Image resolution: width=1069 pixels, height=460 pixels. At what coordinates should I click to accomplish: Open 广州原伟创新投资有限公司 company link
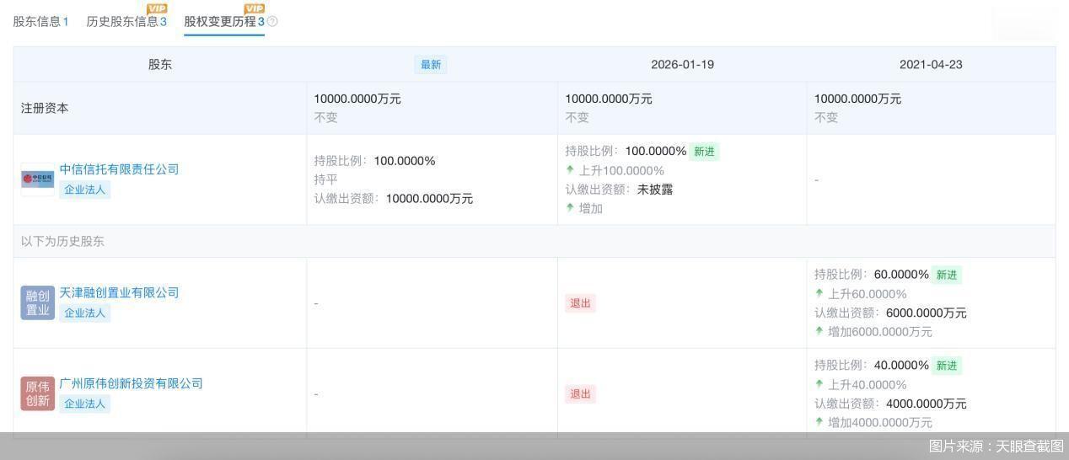[131, 383]
